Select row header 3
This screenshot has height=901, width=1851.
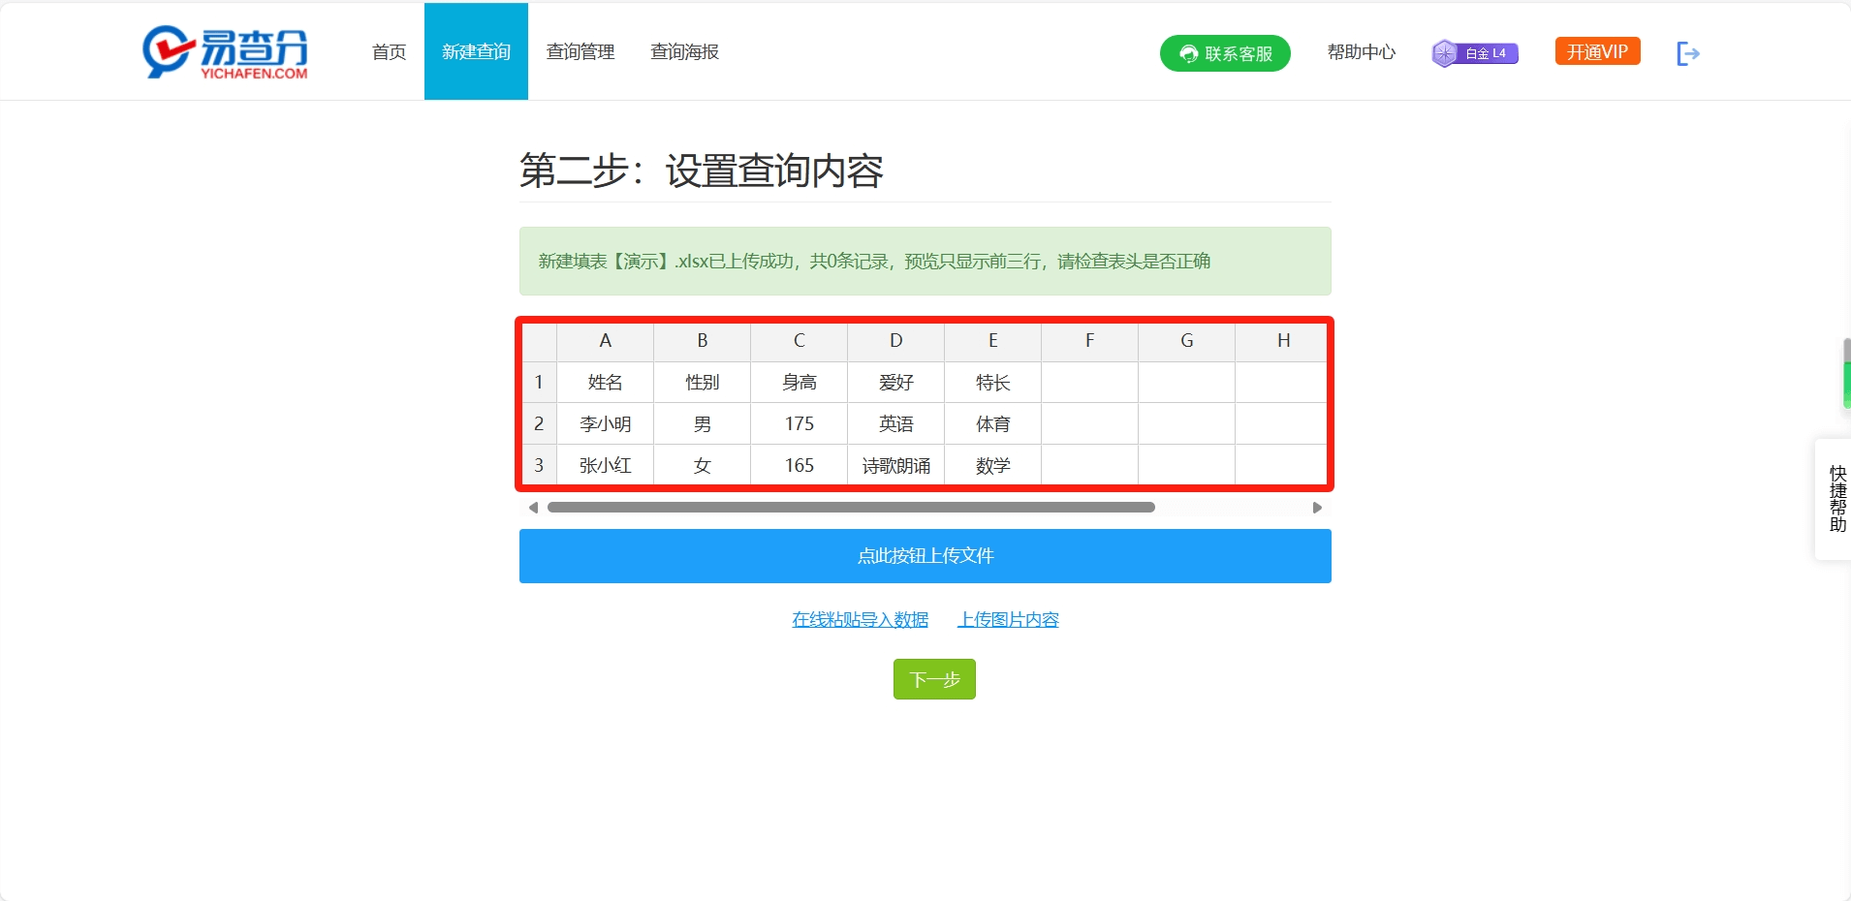[539, 466]
